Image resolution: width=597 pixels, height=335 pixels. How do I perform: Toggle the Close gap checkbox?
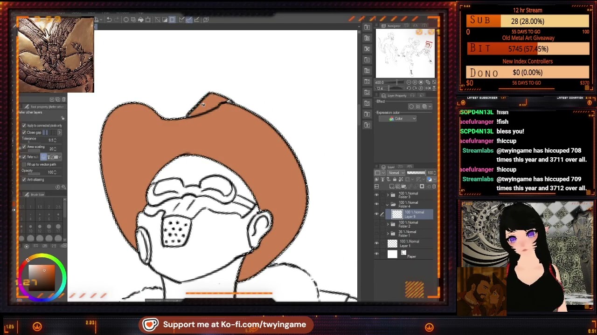pyautogui.click(x=24, y=133)
